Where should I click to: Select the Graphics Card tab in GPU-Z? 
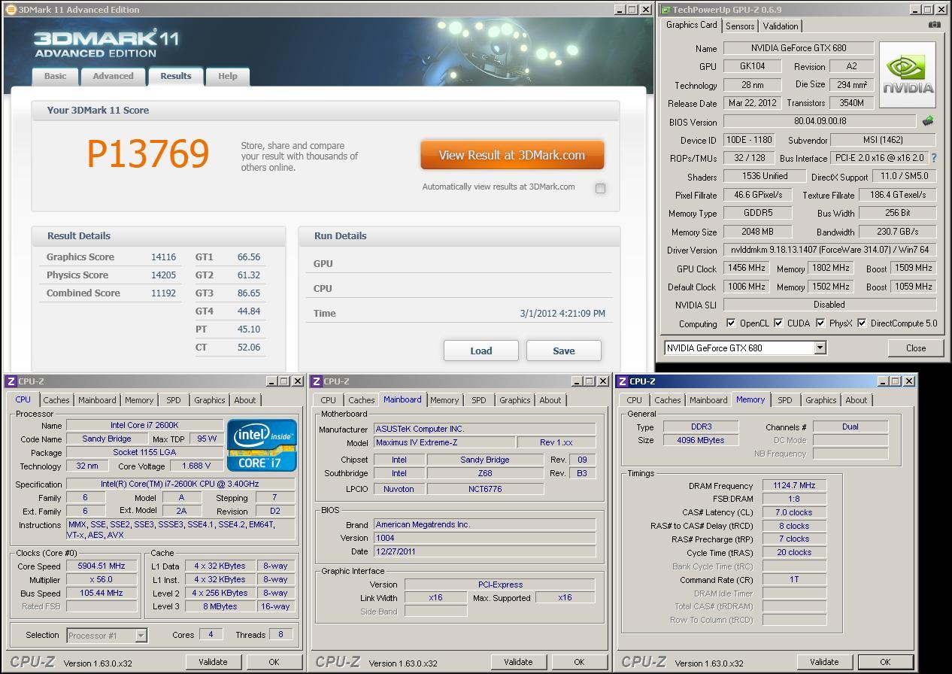[692, 25]
